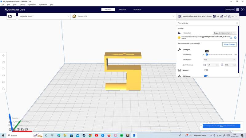This screenshot has width=246, height=138.
Task: Collapse the print settings summary bar chevron
Action: (237, 16)
